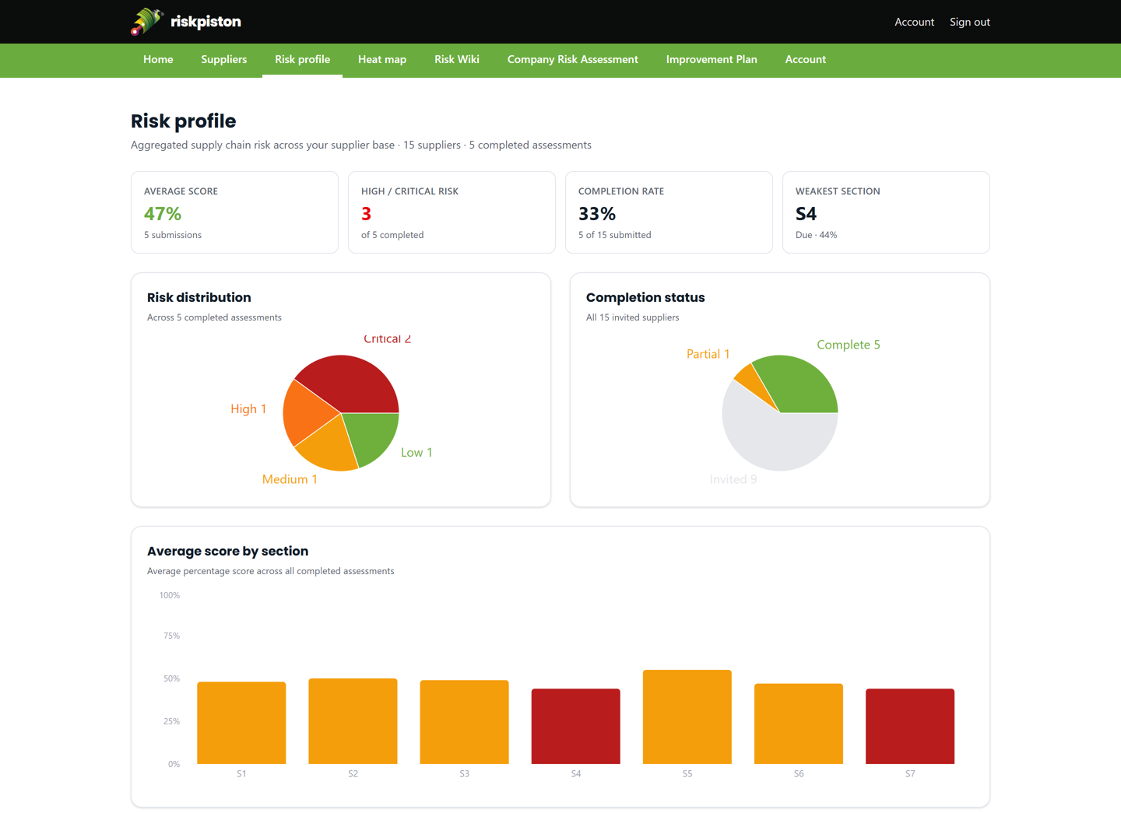Select the Weakest Section card
This screenshot has width=1121, height=813.
click(x=886, y=212)
